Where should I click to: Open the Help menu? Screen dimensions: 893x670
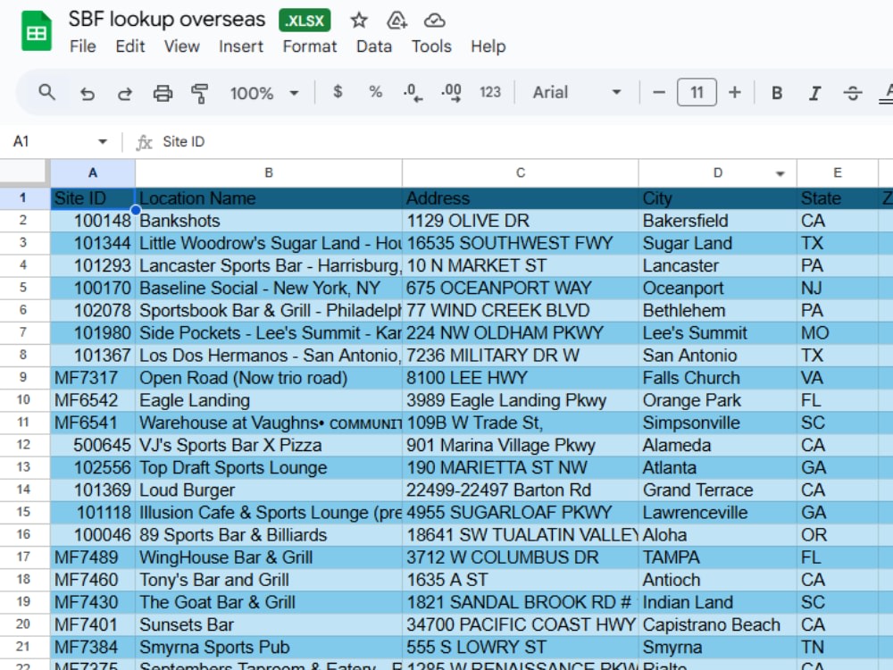[488, 46]
